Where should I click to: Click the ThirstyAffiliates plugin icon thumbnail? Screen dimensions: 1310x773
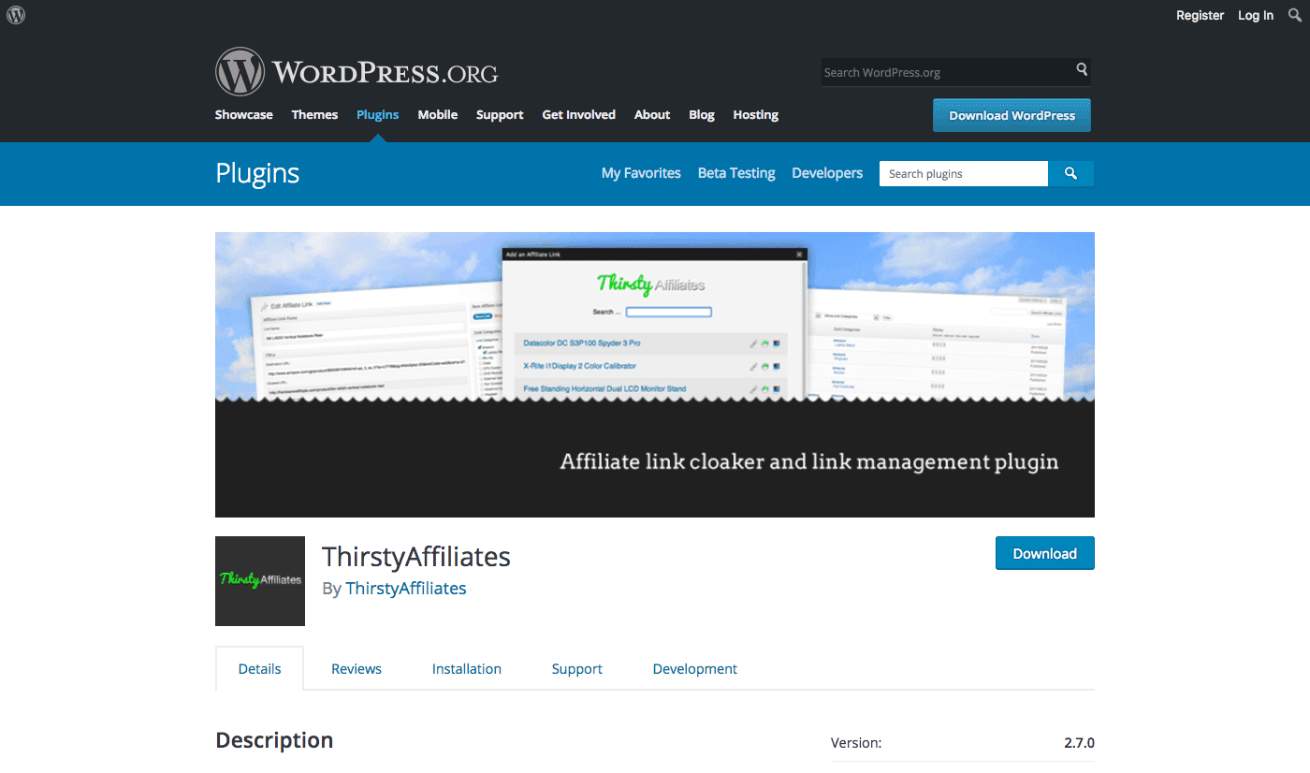click(259, 580)
